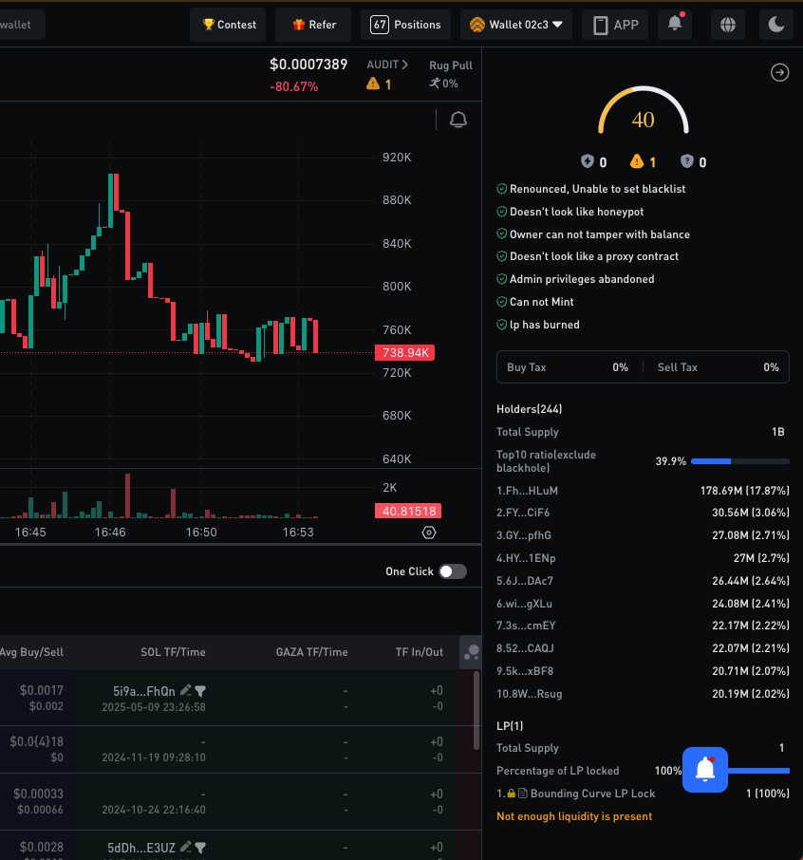Toggle the One Click switch
Screen dimensions: 803x860
click(x=453, y=571)
